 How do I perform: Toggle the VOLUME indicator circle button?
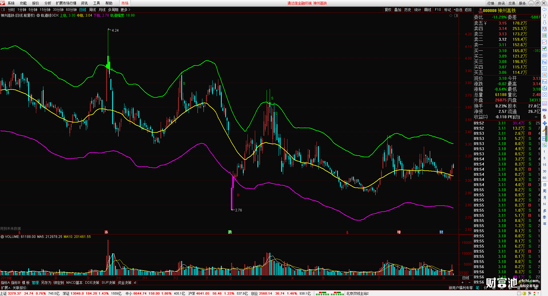point(2,237)
